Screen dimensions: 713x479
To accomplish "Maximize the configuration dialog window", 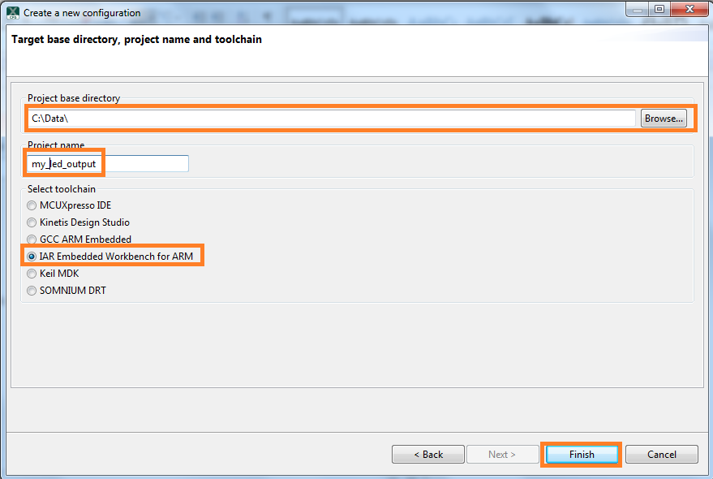I will (659, 10).
